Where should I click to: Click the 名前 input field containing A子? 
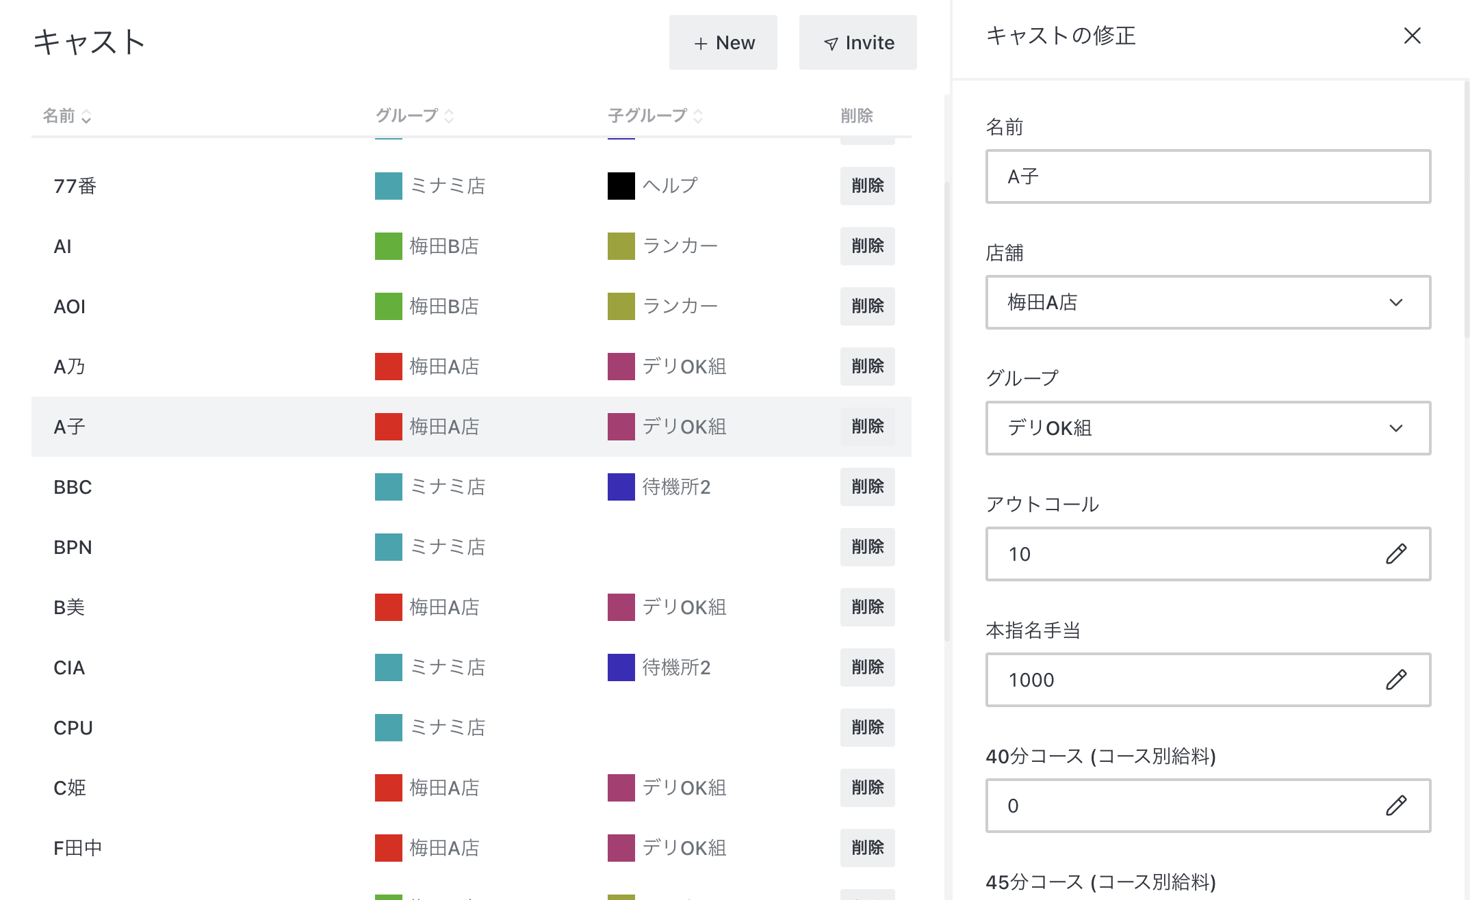pos(1207,176)
